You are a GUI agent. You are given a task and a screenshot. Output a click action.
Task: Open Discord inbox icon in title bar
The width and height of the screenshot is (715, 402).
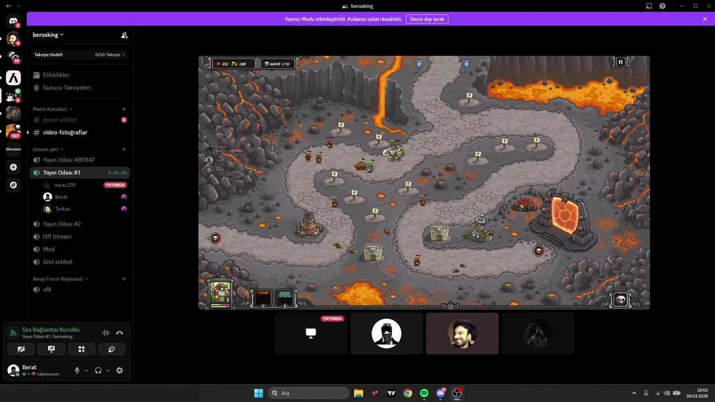[x=649, y=6]
